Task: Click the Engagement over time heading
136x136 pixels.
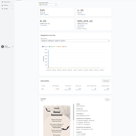Action: [x=48, y=35]
